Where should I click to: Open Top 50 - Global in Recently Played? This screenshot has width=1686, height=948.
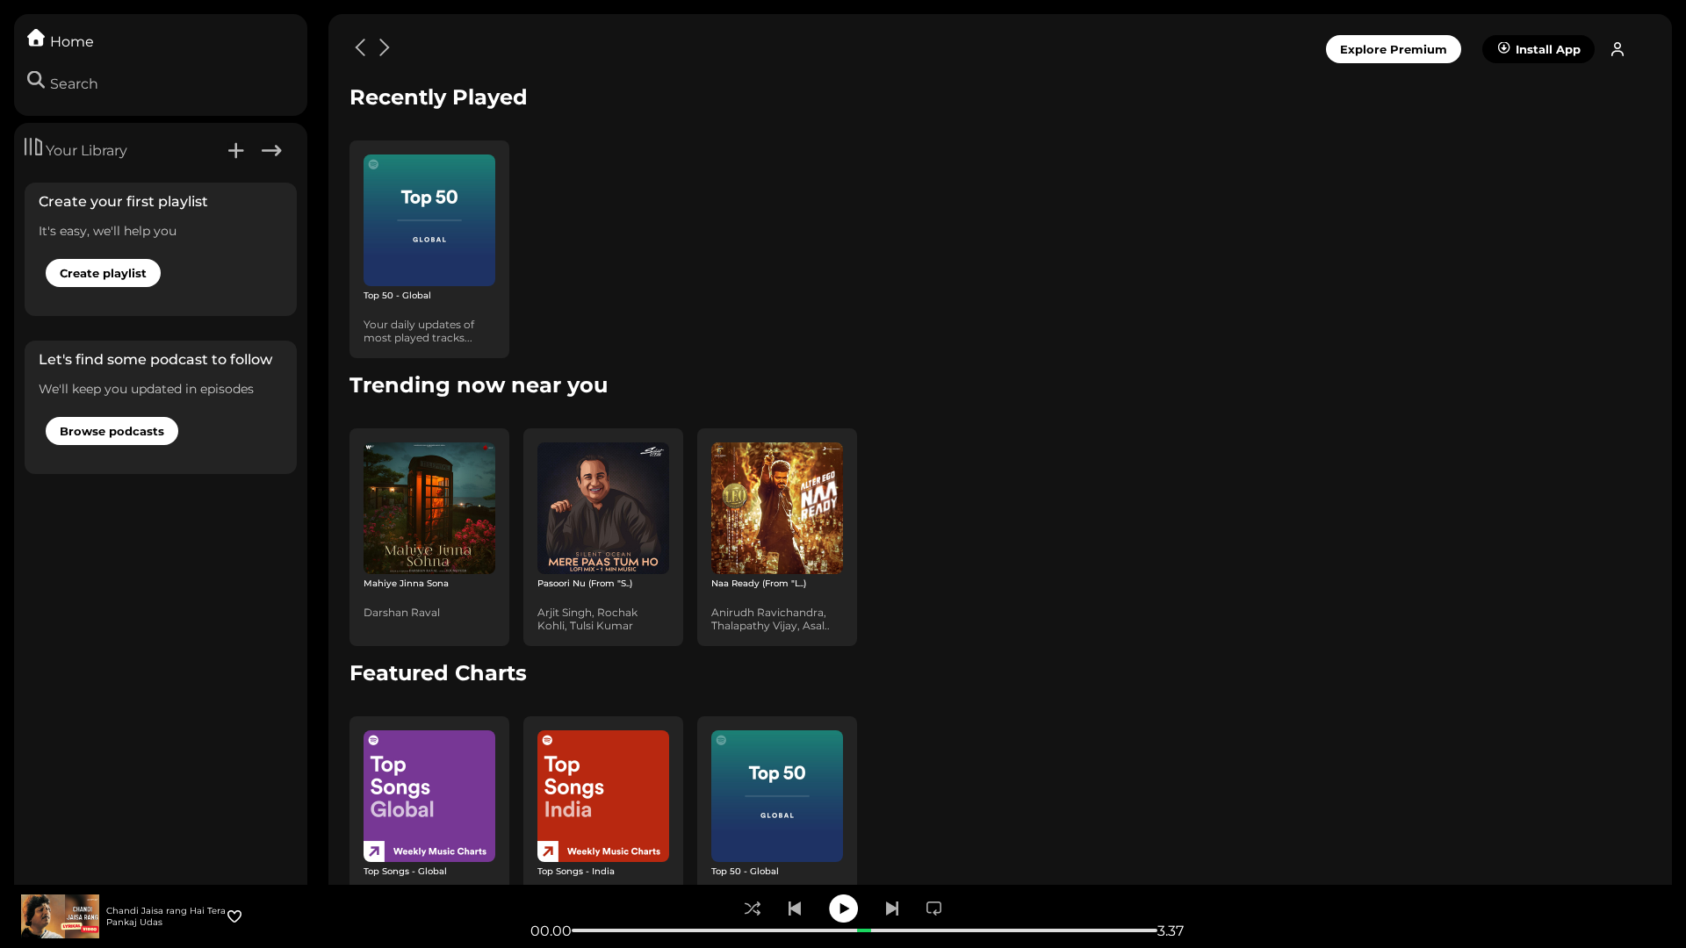429,249
